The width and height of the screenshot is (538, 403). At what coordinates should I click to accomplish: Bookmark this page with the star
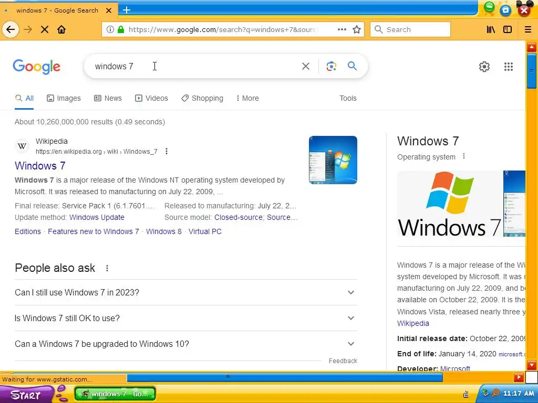[x=357, y=29]
